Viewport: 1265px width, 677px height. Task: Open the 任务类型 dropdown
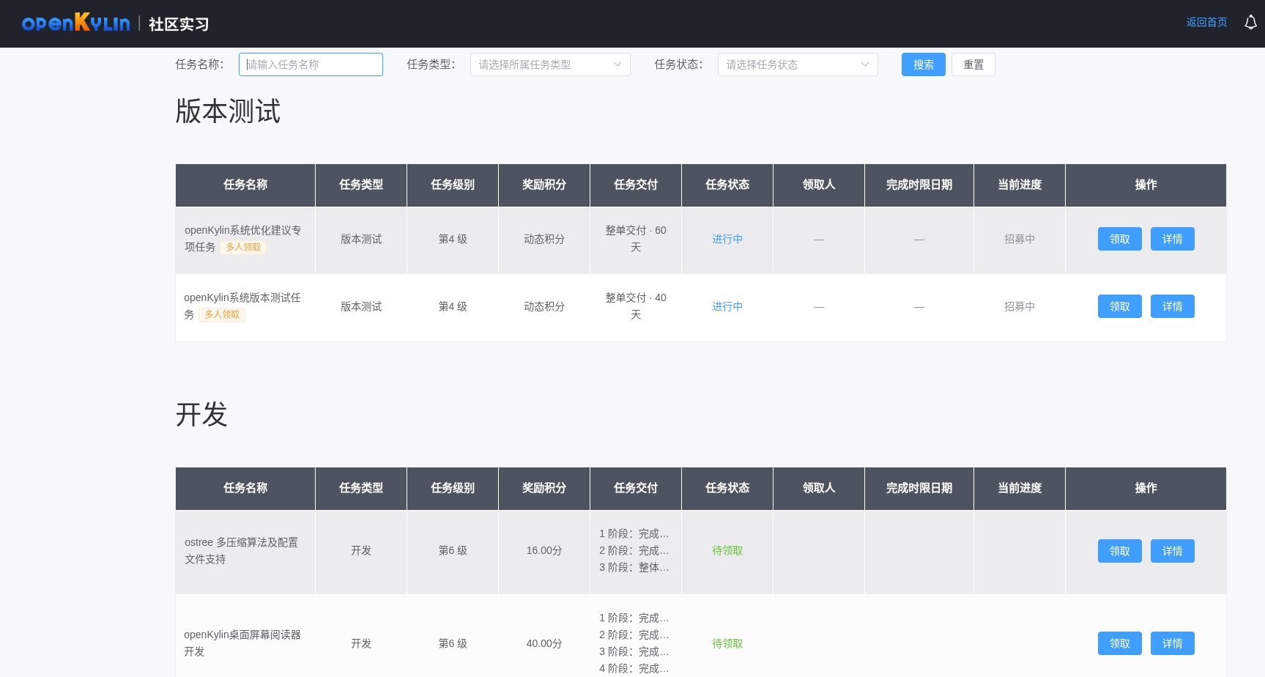click(550, 64)
